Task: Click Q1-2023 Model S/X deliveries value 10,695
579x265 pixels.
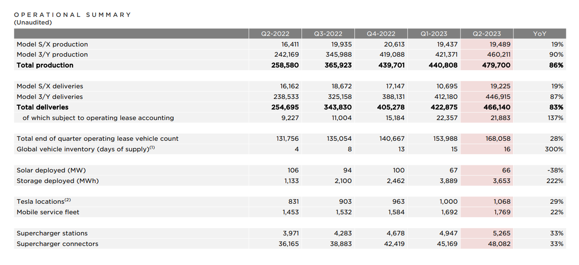Action: (448, 86)
